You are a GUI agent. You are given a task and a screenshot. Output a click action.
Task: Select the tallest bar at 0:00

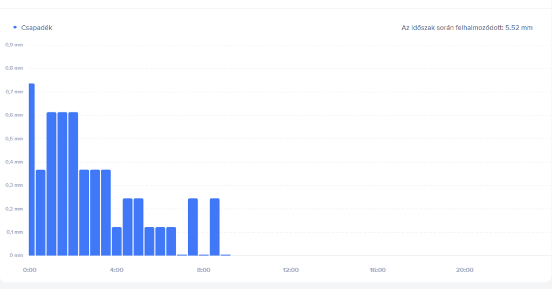[x=31, y=169]
